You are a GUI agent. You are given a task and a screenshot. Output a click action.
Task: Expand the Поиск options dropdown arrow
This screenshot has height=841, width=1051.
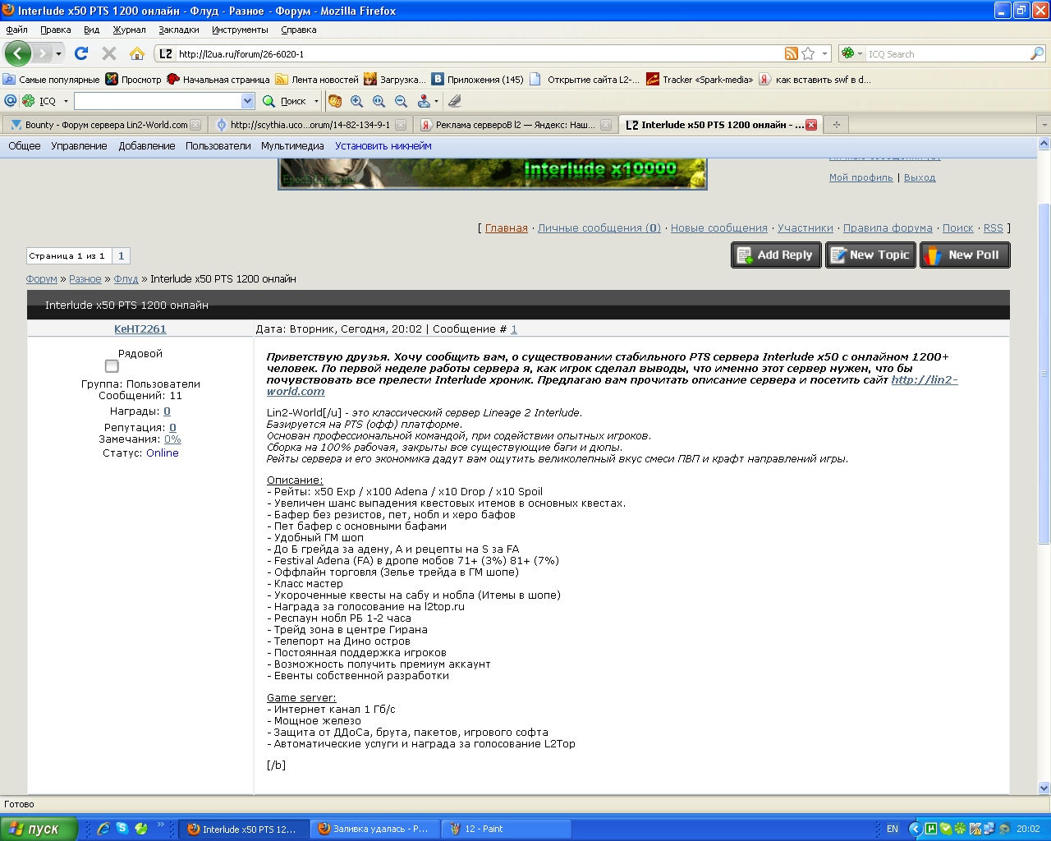(x=316, y=102)
